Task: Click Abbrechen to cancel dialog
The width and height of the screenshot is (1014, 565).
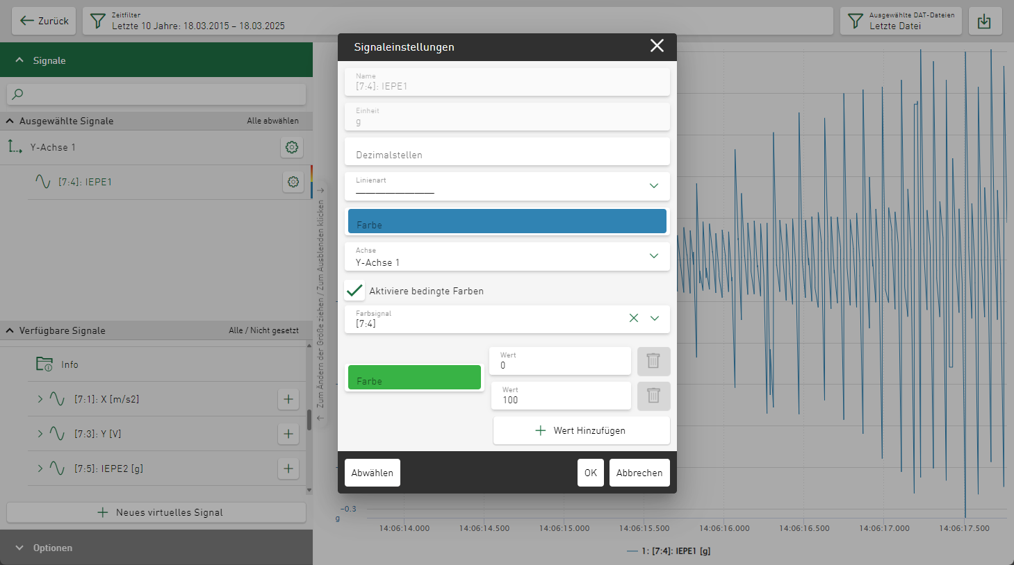Action: click(639, 473)
